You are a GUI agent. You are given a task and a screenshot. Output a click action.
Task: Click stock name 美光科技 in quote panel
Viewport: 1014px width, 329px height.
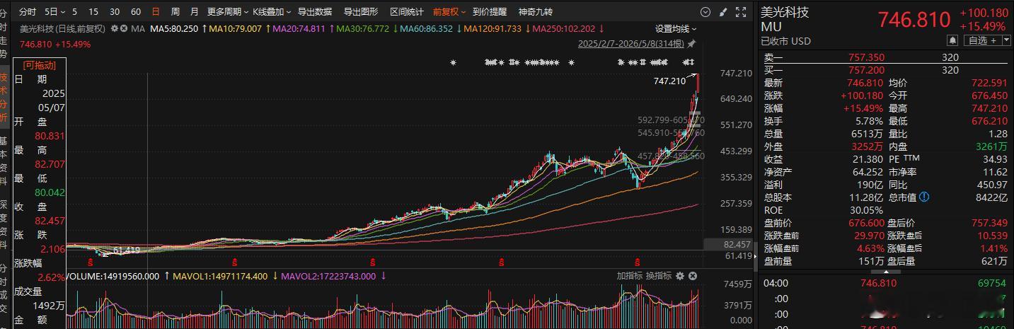point(785,12)
